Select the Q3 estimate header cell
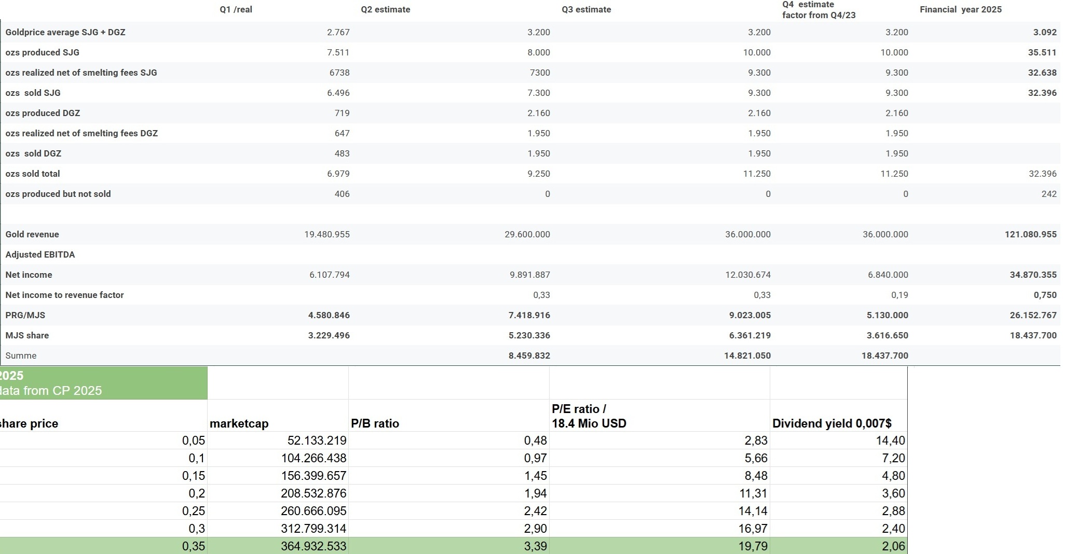Image resolution: width=1065 pixels, height=554 pixels. click(586, 9)
